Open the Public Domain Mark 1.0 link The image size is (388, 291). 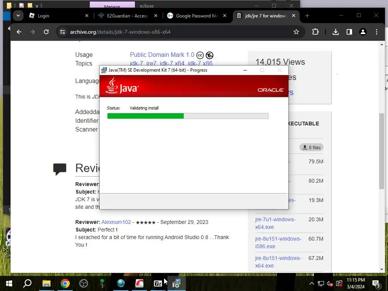pos(162,55)
